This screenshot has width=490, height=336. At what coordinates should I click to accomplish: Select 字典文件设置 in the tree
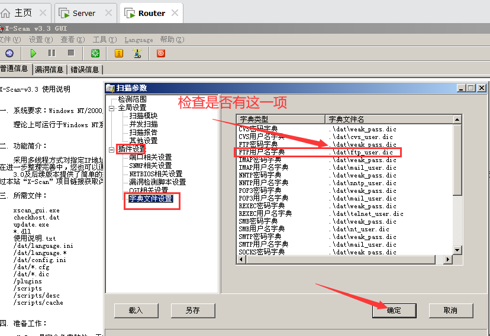click(x=151, y=199)
